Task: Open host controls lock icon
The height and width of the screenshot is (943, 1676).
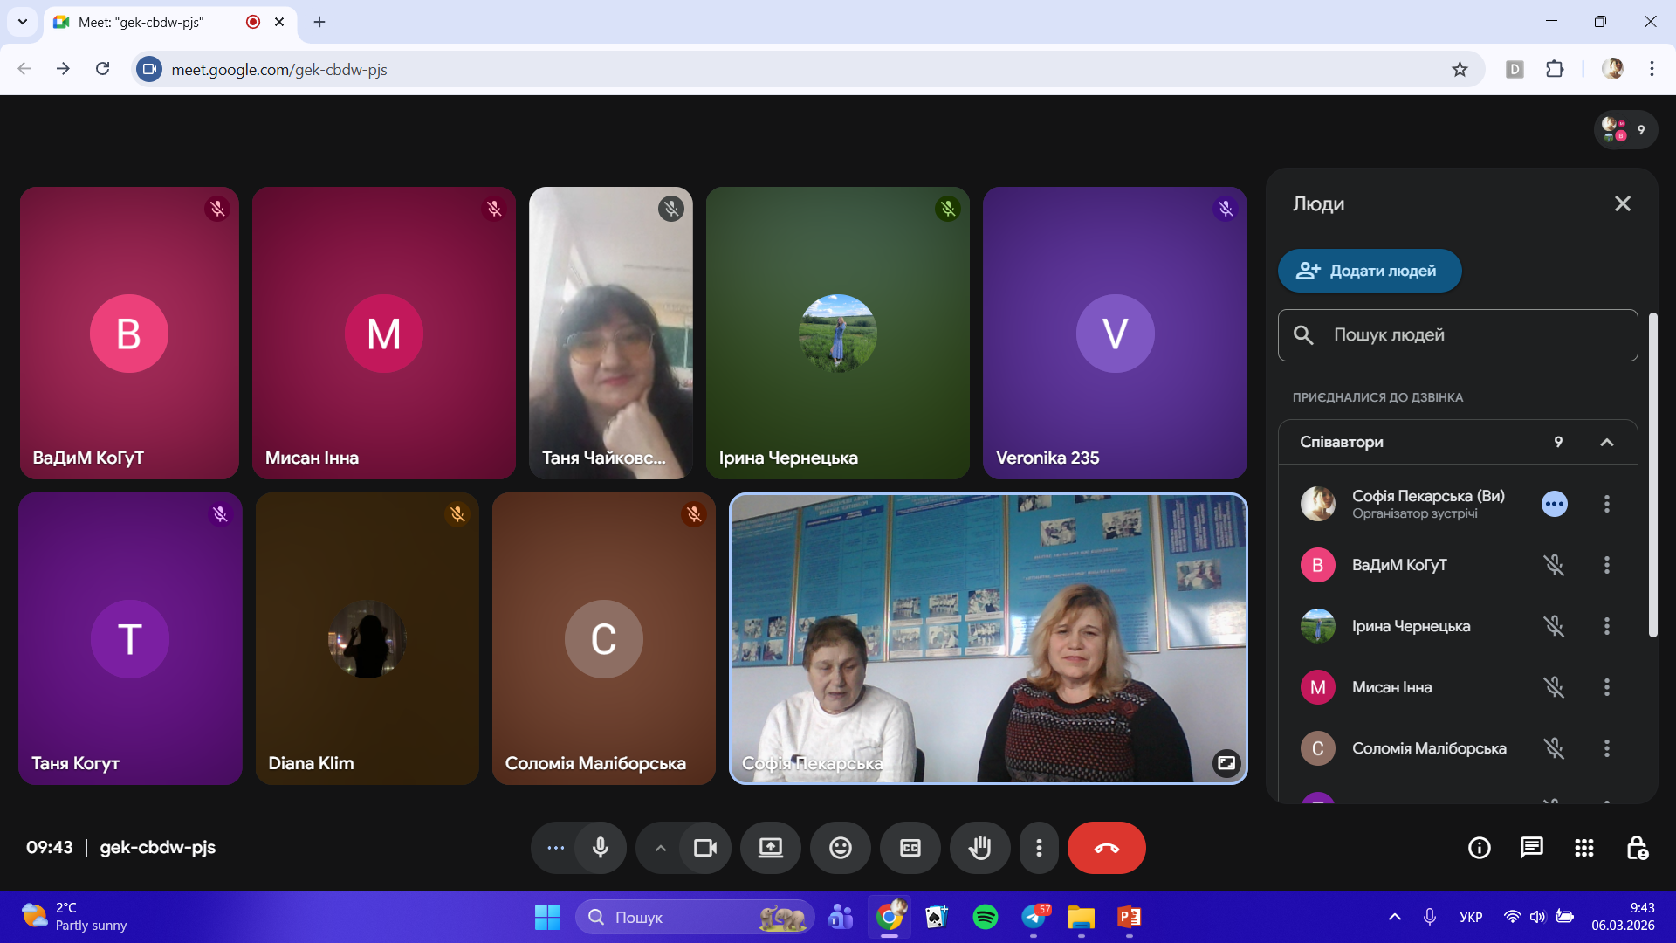Action: point(1637,847)
